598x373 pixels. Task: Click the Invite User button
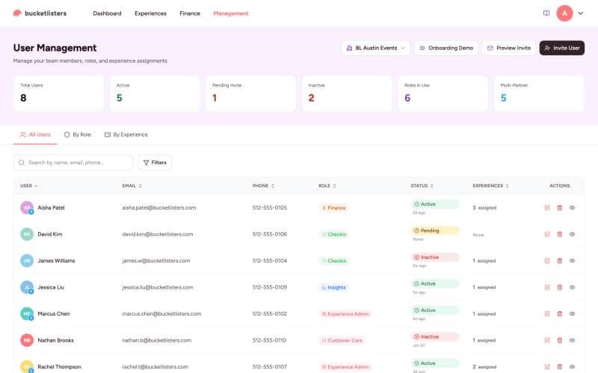[x=562, y=48]
